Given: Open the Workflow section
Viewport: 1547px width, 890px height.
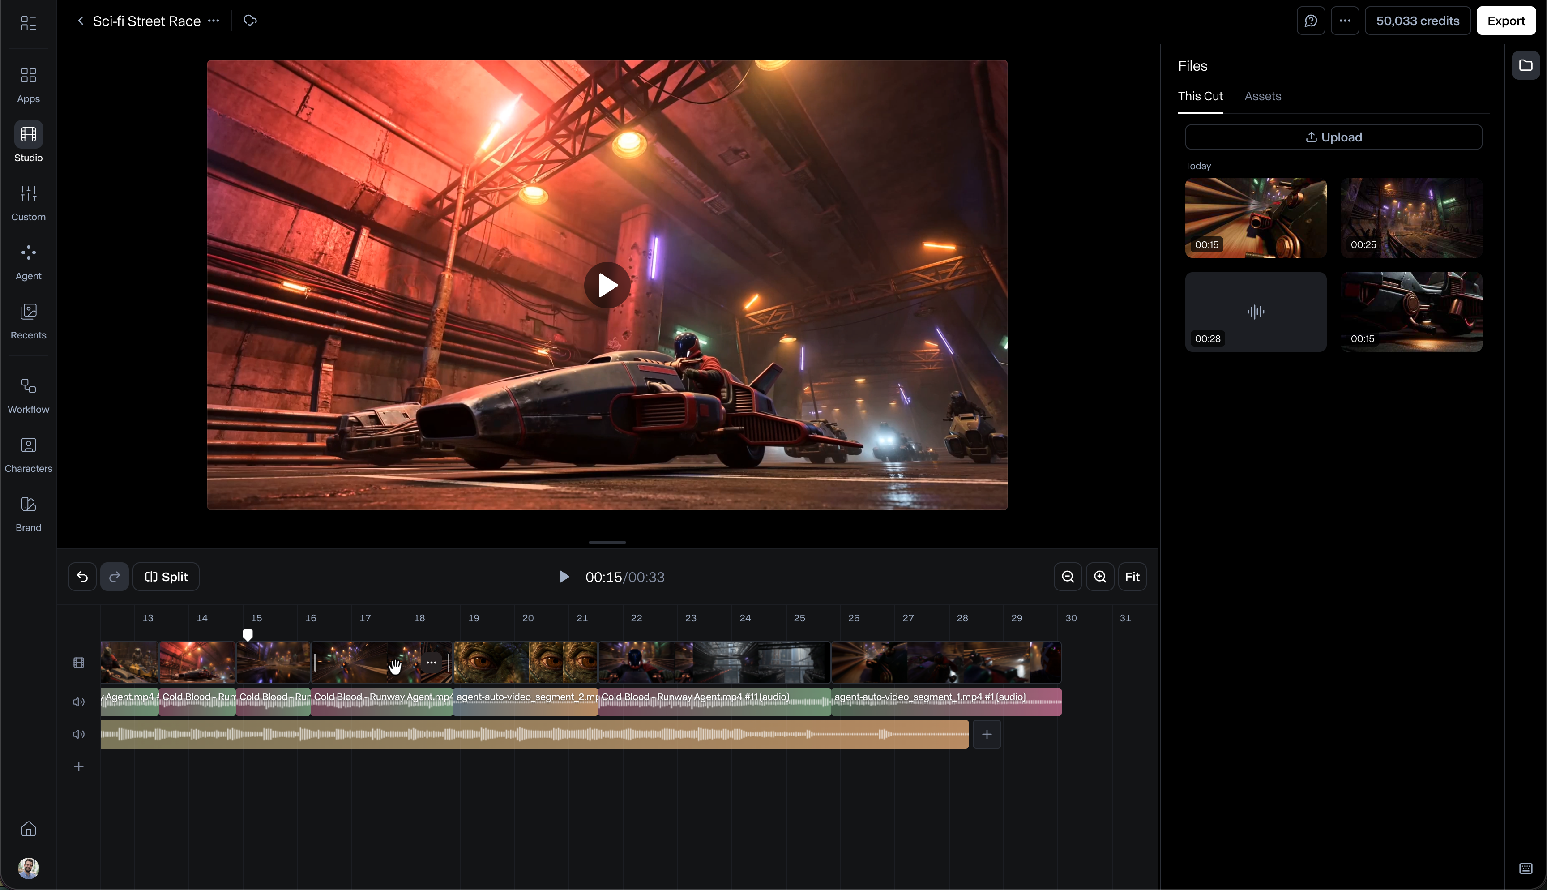Looking at the screenshot, I should click(28, 396).
